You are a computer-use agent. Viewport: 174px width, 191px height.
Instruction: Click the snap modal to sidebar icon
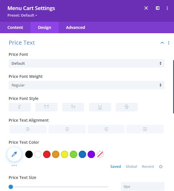click(158, 8)
